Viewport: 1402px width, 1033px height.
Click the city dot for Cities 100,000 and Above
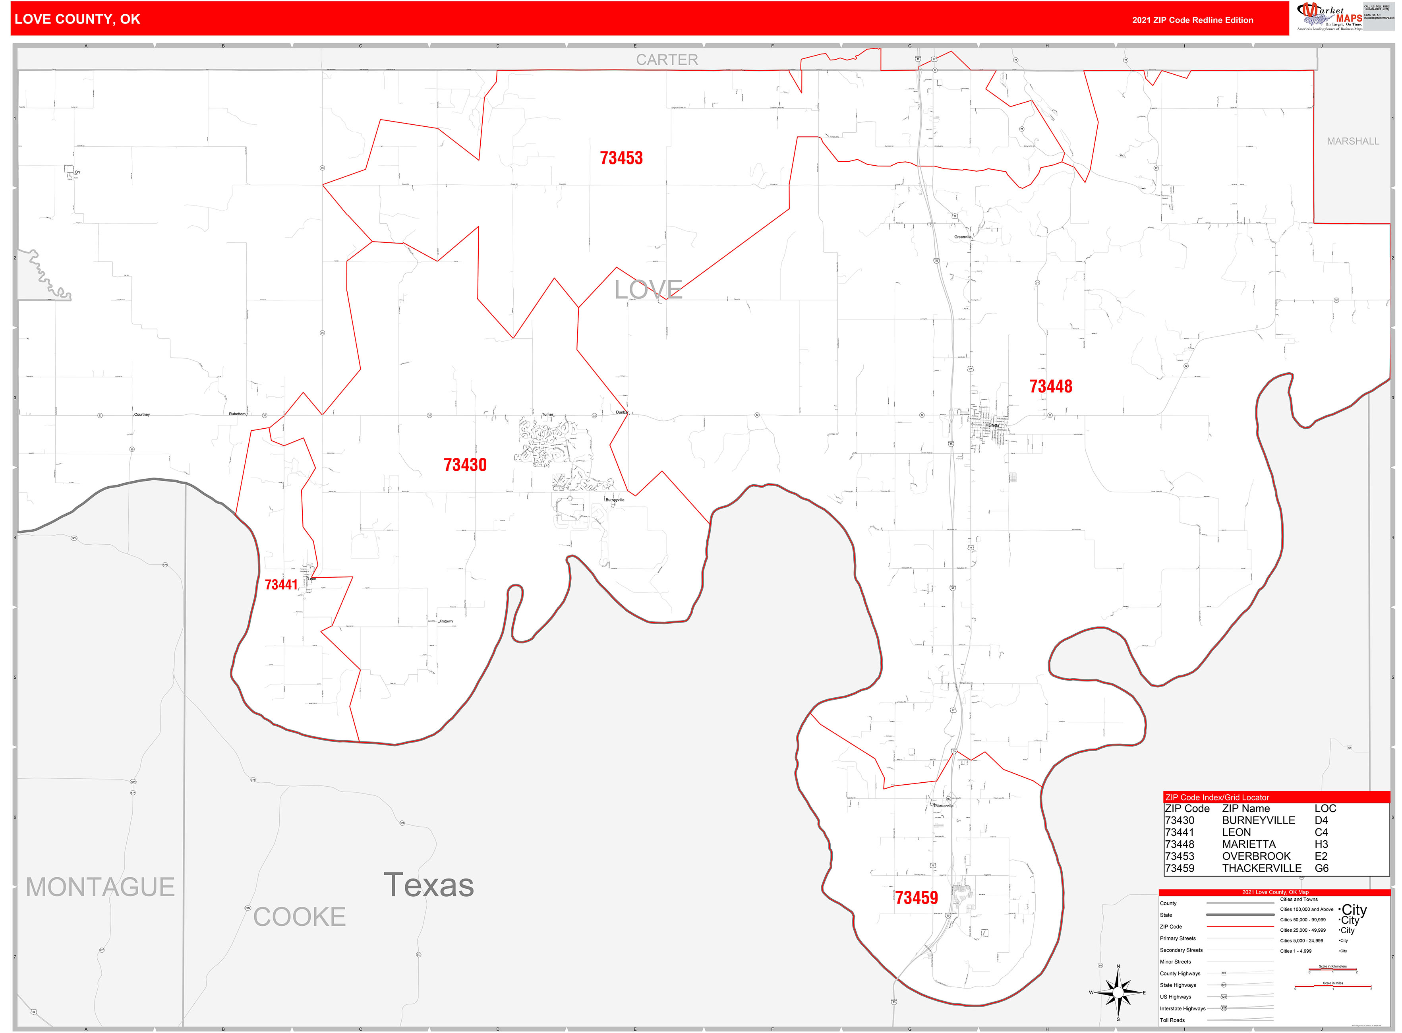pyautogui.click(x=1340, y=909)
